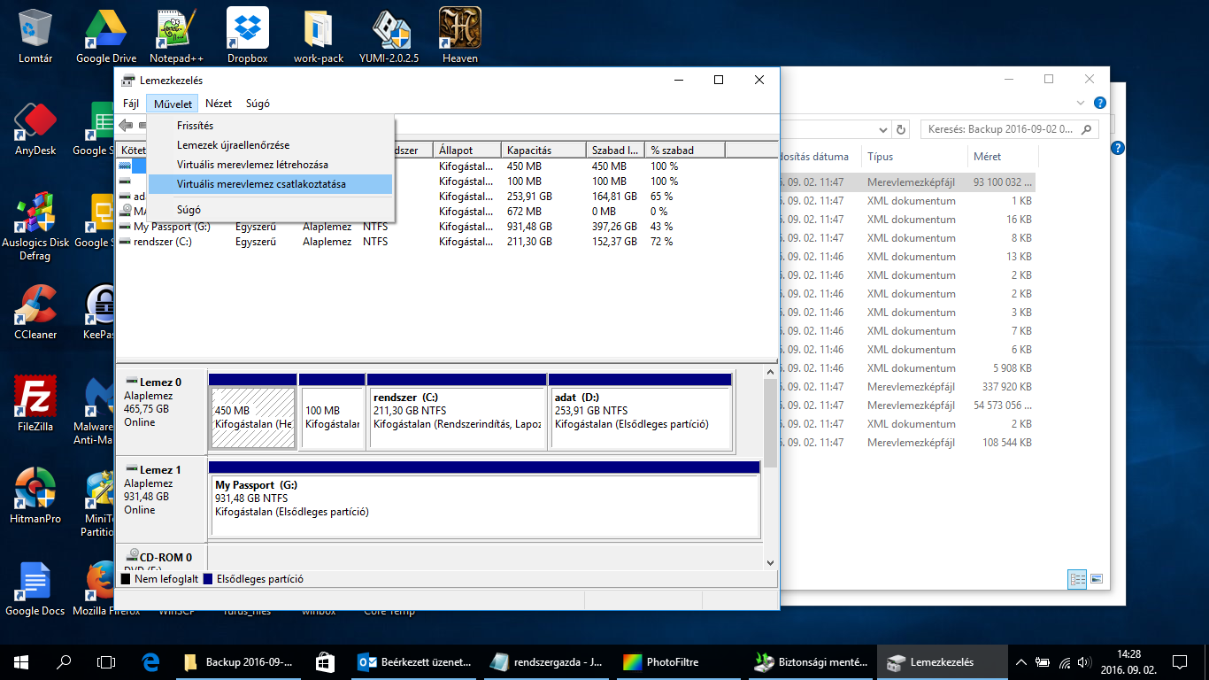Switch Explorer to details view mode
Viewport: 1209px width, 680px height.
tap(1077, 579)
